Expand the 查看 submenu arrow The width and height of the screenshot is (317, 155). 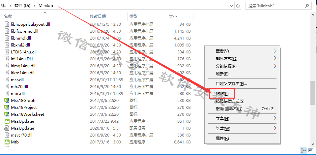pyautogui.click(x=275, y=50)
